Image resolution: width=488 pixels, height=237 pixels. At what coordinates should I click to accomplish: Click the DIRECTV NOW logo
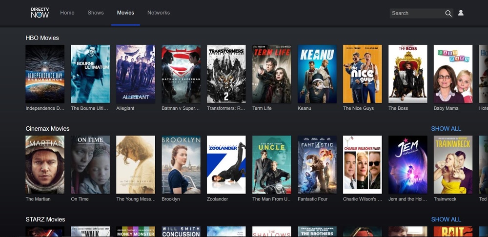coord(40,13)
